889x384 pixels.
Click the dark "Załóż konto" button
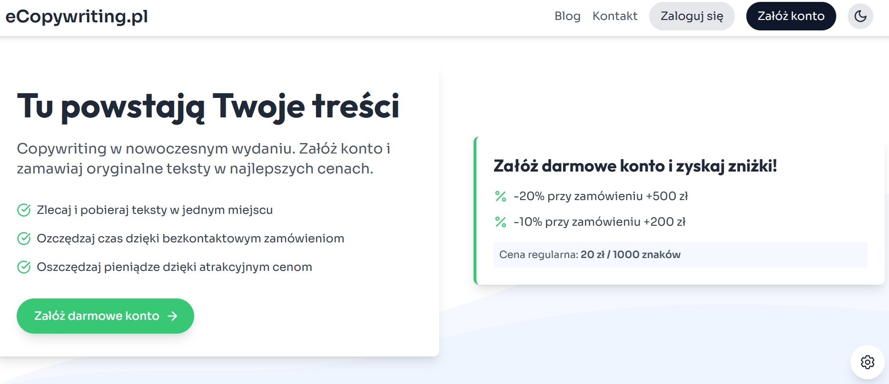(791, 16)
